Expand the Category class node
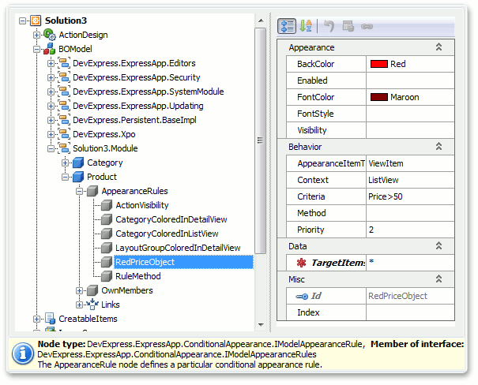The width and height of the screenshot is (478, 385). coord(65,163)
